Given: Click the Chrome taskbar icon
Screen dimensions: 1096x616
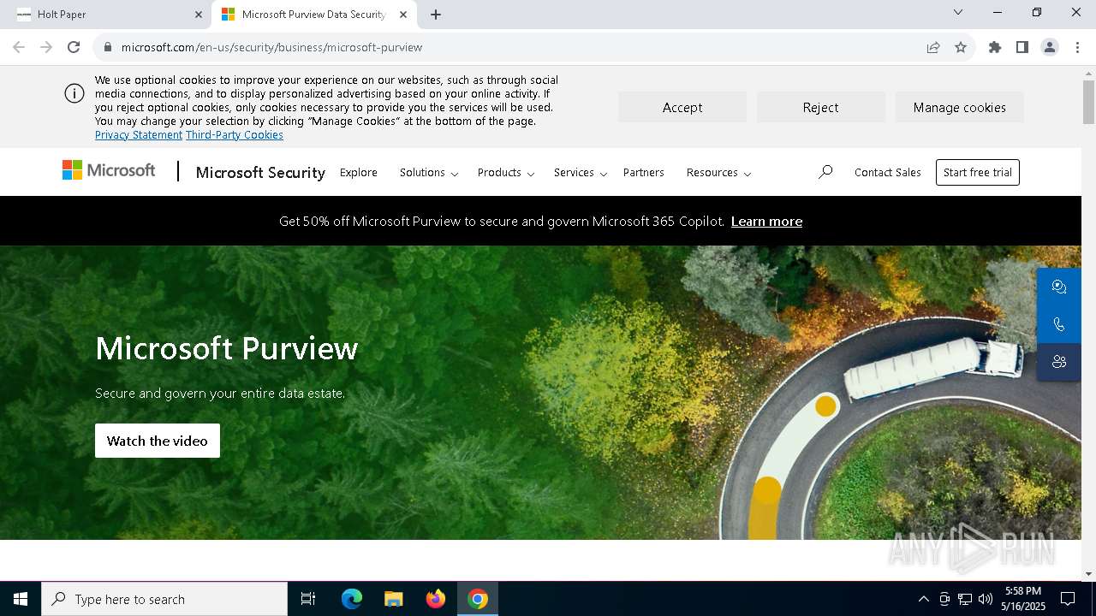Looking at the screenshot, I should [478, 599].
